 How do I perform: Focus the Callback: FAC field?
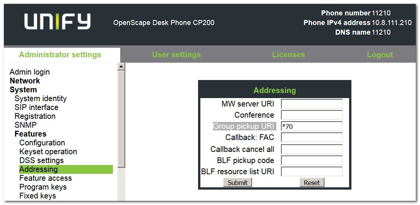pos(311,137)
